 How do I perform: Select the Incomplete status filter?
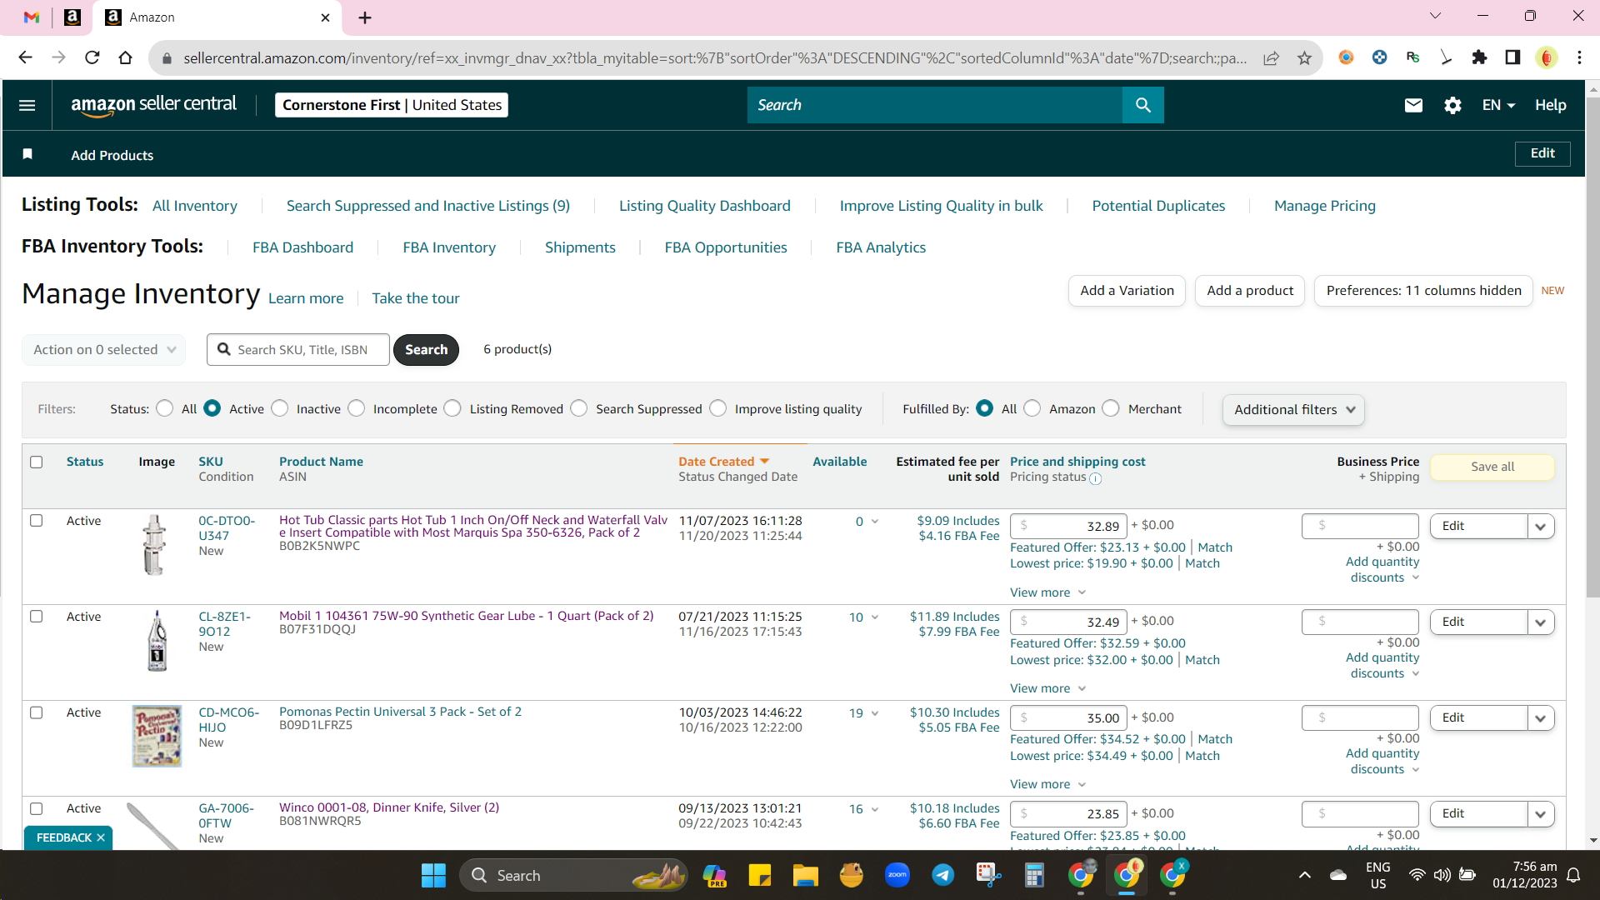click(x=357, y=408)
